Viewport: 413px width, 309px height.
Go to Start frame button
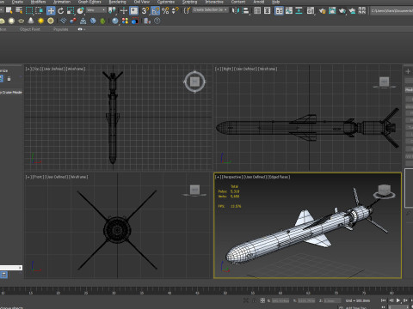click(383, 300)
